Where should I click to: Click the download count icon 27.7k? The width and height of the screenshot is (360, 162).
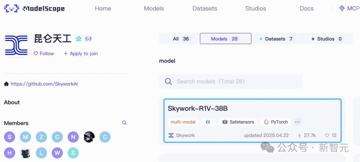[299, 135]
